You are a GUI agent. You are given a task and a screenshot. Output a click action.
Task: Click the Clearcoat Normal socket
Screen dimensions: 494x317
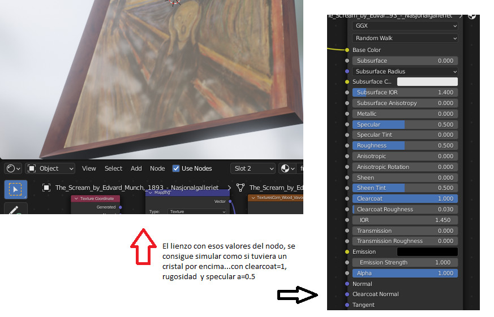(x=347, y=294)
